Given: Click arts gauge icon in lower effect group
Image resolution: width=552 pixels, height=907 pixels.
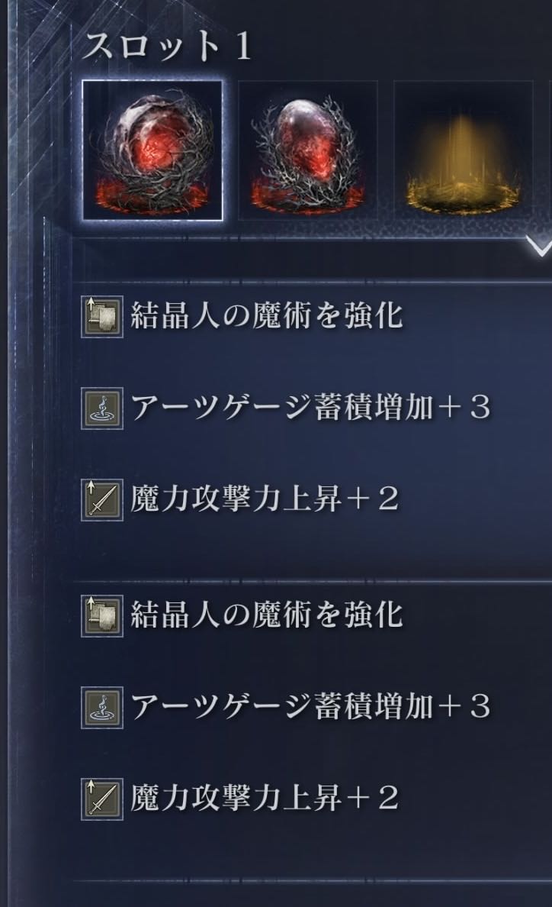Looking at the screenshot, I should (x=102, y=708).
